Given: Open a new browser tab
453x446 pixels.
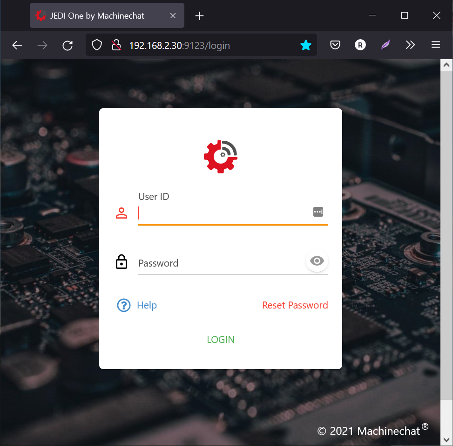Looking at the screenshot, I should coord(200,16).
